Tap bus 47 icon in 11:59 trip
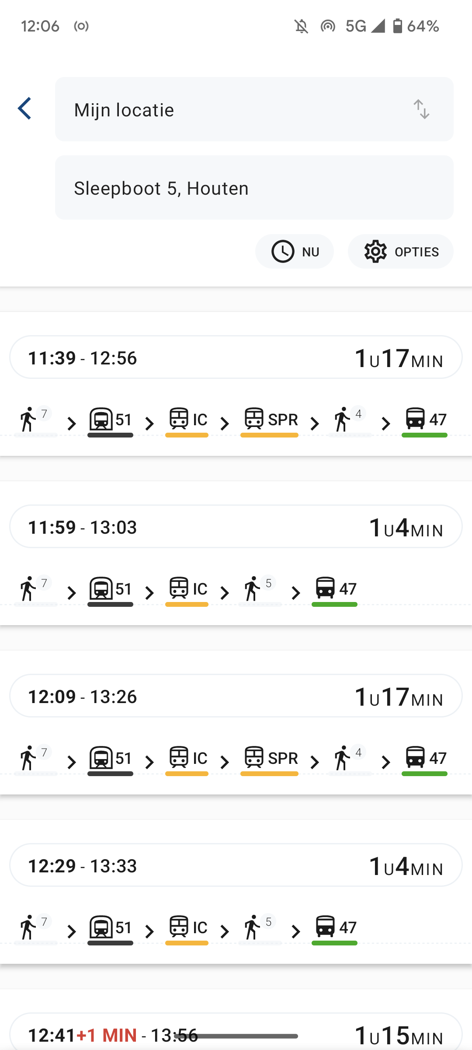 326,588
